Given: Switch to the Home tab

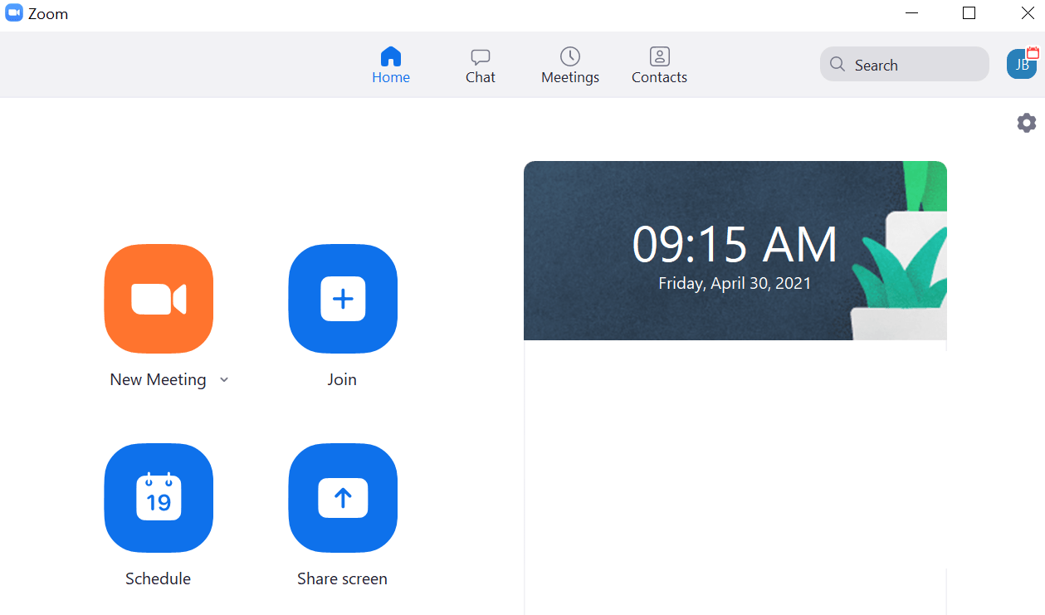Looking at the screenshot, I should pyautogui.click(x=390, y=65).
